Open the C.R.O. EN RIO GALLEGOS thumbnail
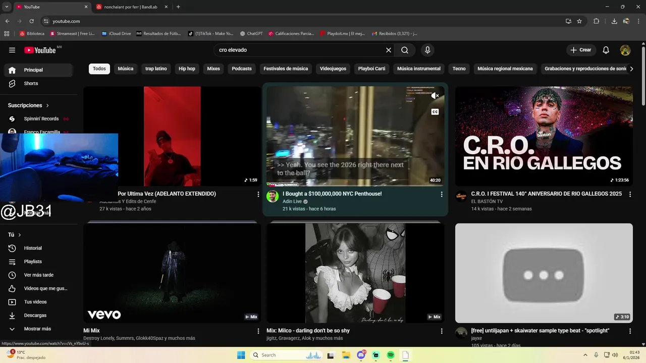This screenshot has width=646, height=363. tap(544, 136)
